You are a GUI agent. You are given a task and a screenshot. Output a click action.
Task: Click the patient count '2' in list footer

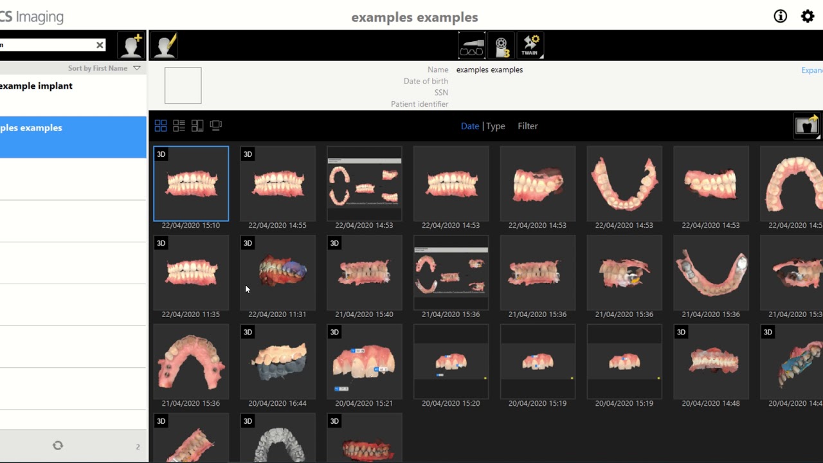[x=138, y=447]
